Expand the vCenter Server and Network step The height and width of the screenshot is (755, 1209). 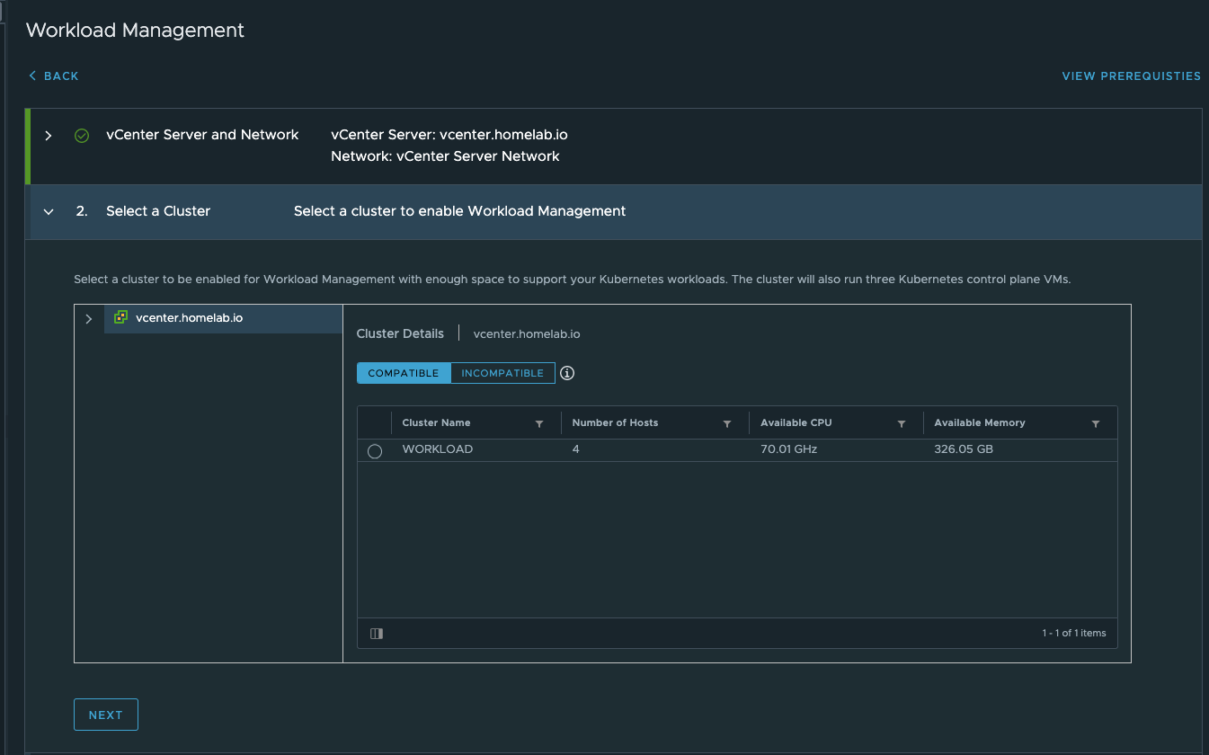(x=49, y=136)
